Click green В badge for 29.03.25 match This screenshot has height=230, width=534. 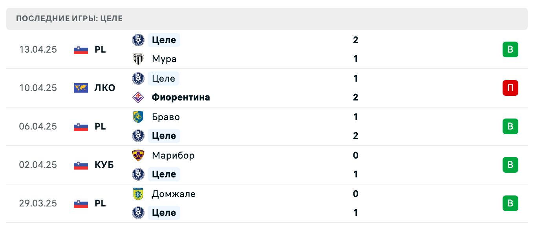(x=510, y=203)
